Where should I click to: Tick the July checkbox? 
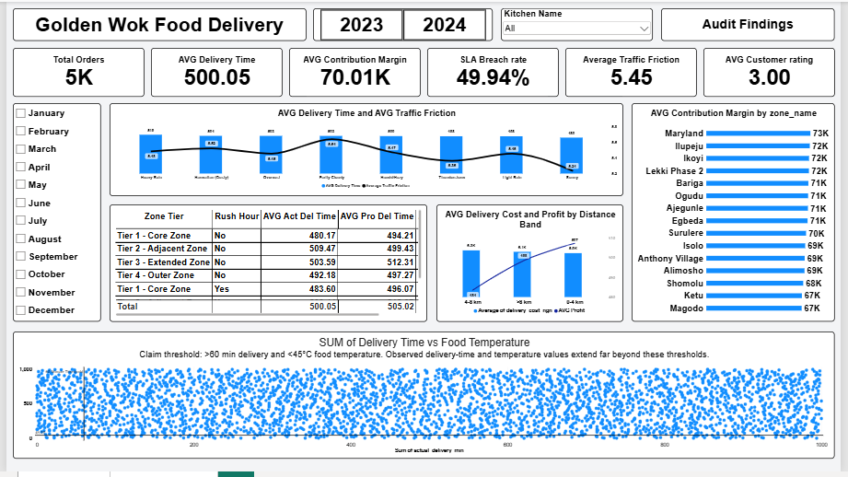[20, 220]
